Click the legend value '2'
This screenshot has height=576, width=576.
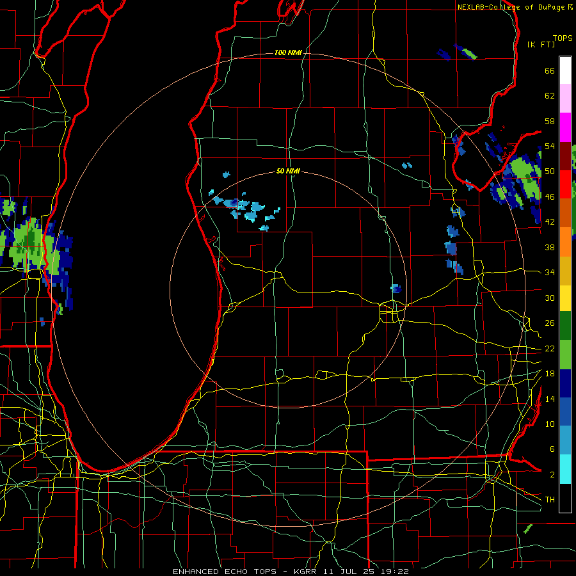(552, 475)
